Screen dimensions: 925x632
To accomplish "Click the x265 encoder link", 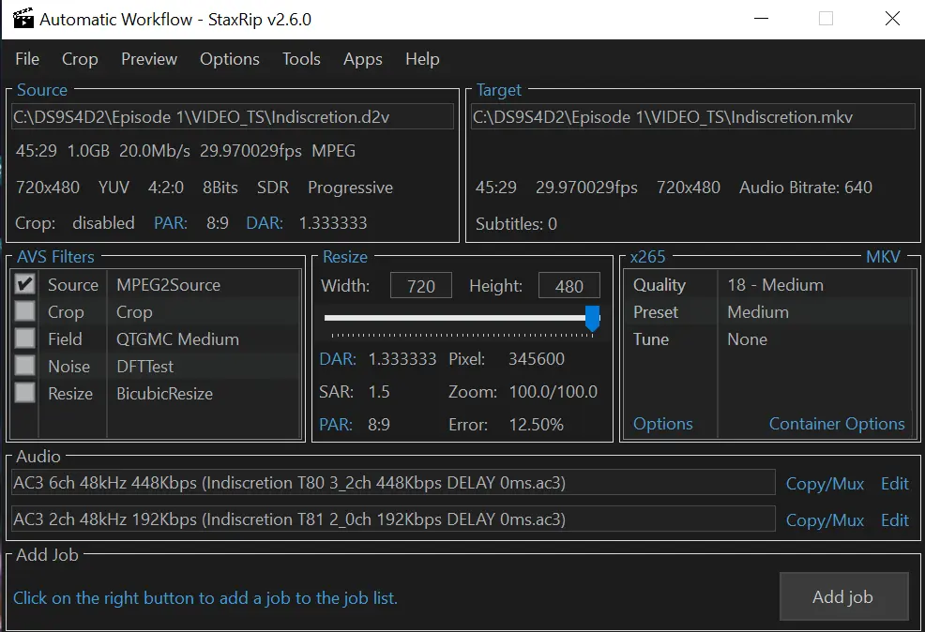I will coord(647,257).
